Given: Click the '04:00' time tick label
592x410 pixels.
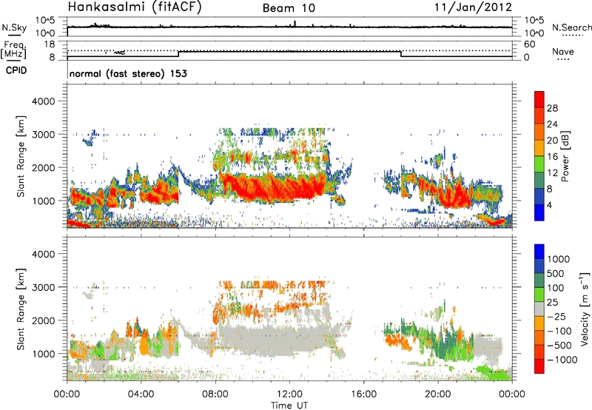Looking at the screenshot, I should [141, 394].
